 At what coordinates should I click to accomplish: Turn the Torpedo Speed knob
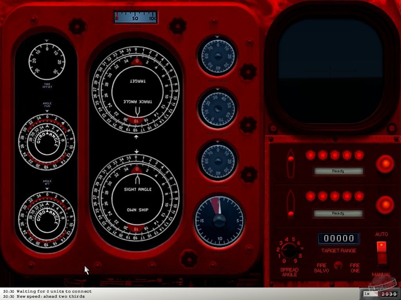(218, 109)
